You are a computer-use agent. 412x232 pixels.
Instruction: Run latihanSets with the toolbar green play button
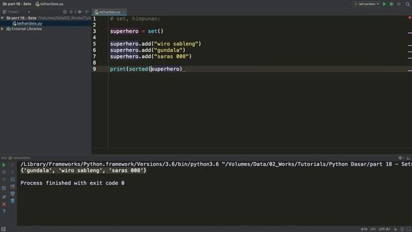(384, 4)
